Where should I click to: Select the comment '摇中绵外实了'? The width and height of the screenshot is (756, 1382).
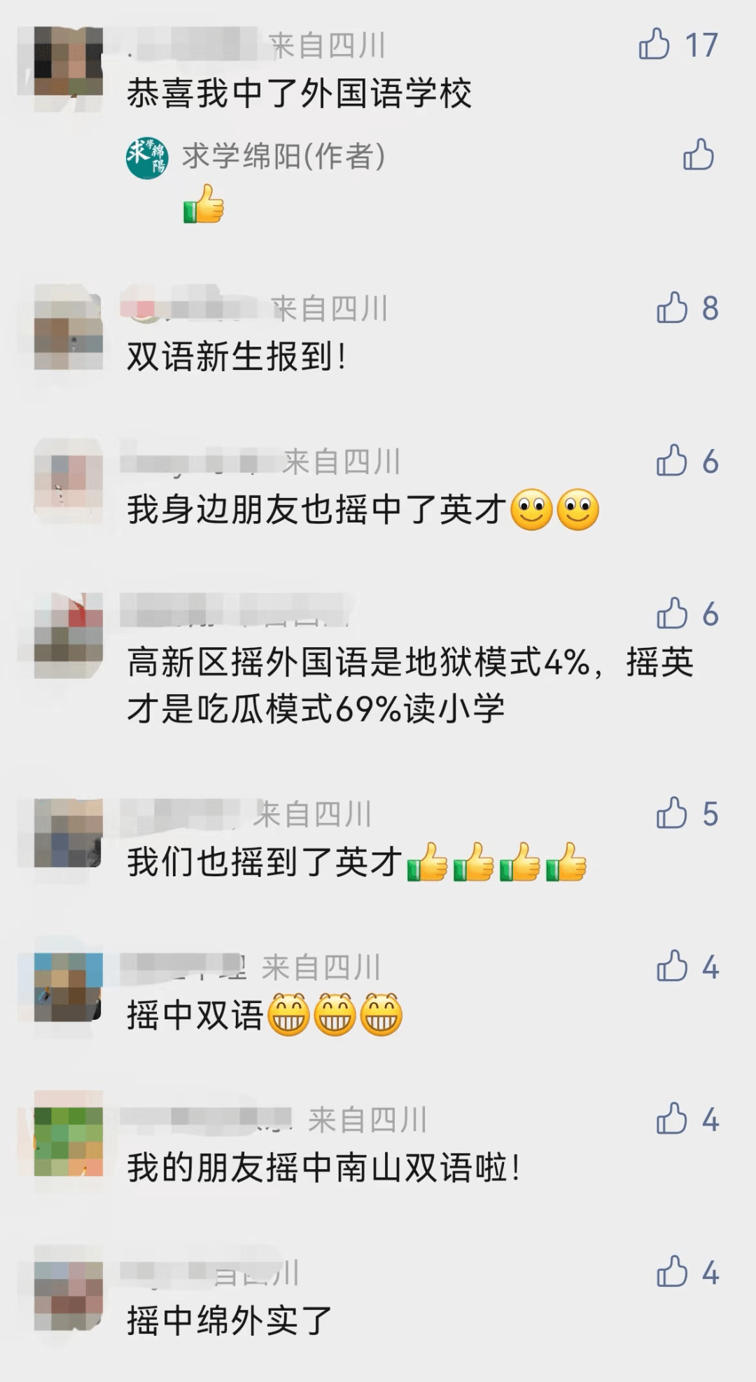click(230, 1321)
